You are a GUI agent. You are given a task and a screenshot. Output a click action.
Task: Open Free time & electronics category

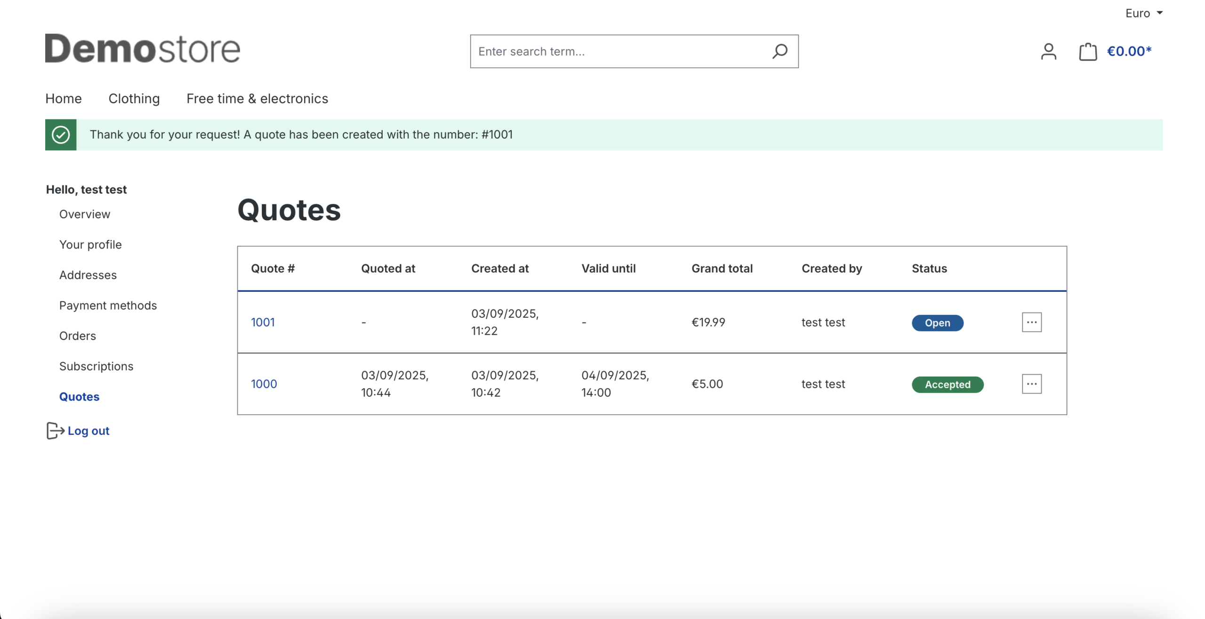(257, 98)
